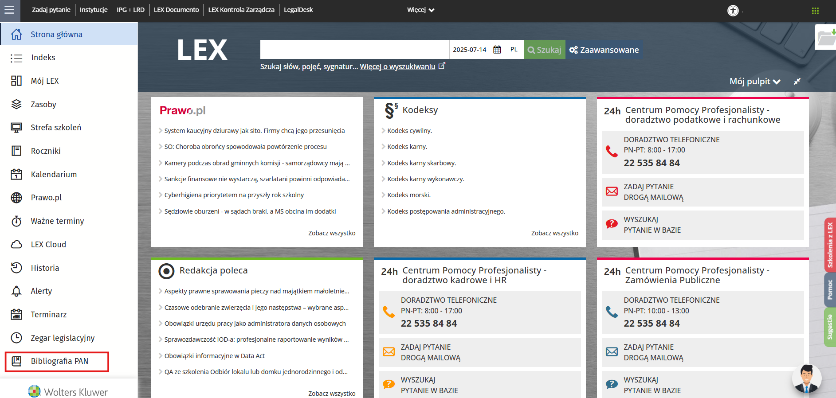Select Bibliografia PAN in sidebar
The height and width of the screenshot is (398, 836).
59,361
